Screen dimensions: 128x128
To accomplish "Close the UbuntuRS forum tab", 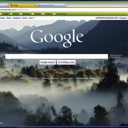I will (64, 5).
